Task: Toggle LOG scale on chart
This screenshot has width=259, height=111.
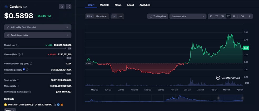Action: (x=242, y=16)
